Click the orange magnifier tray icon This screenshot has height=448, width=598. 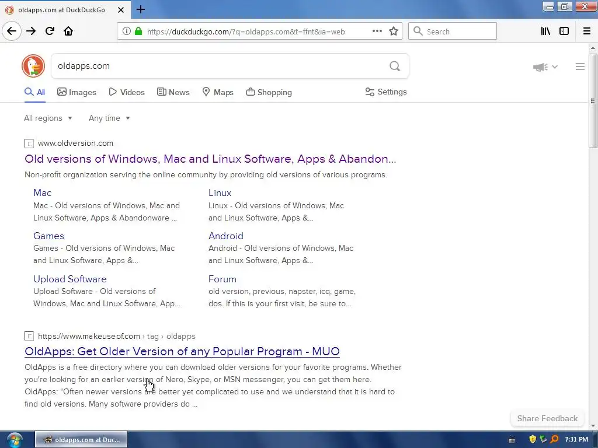554,440
